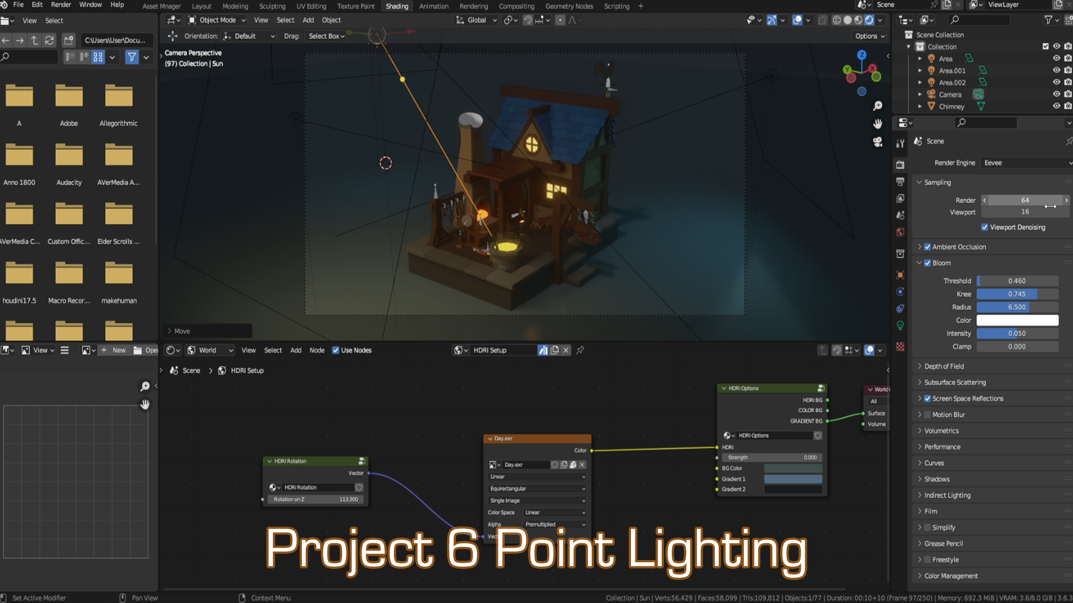Enable the file browser filter funnel icon

pos(132,57)
